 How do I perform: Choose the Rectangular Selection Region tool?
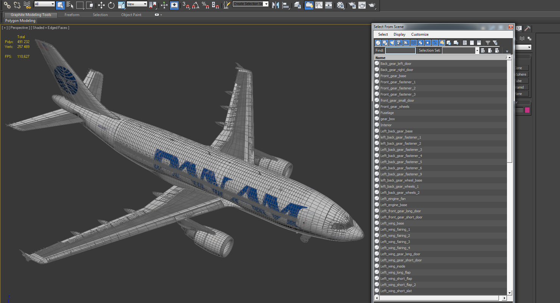coord(80,5)
